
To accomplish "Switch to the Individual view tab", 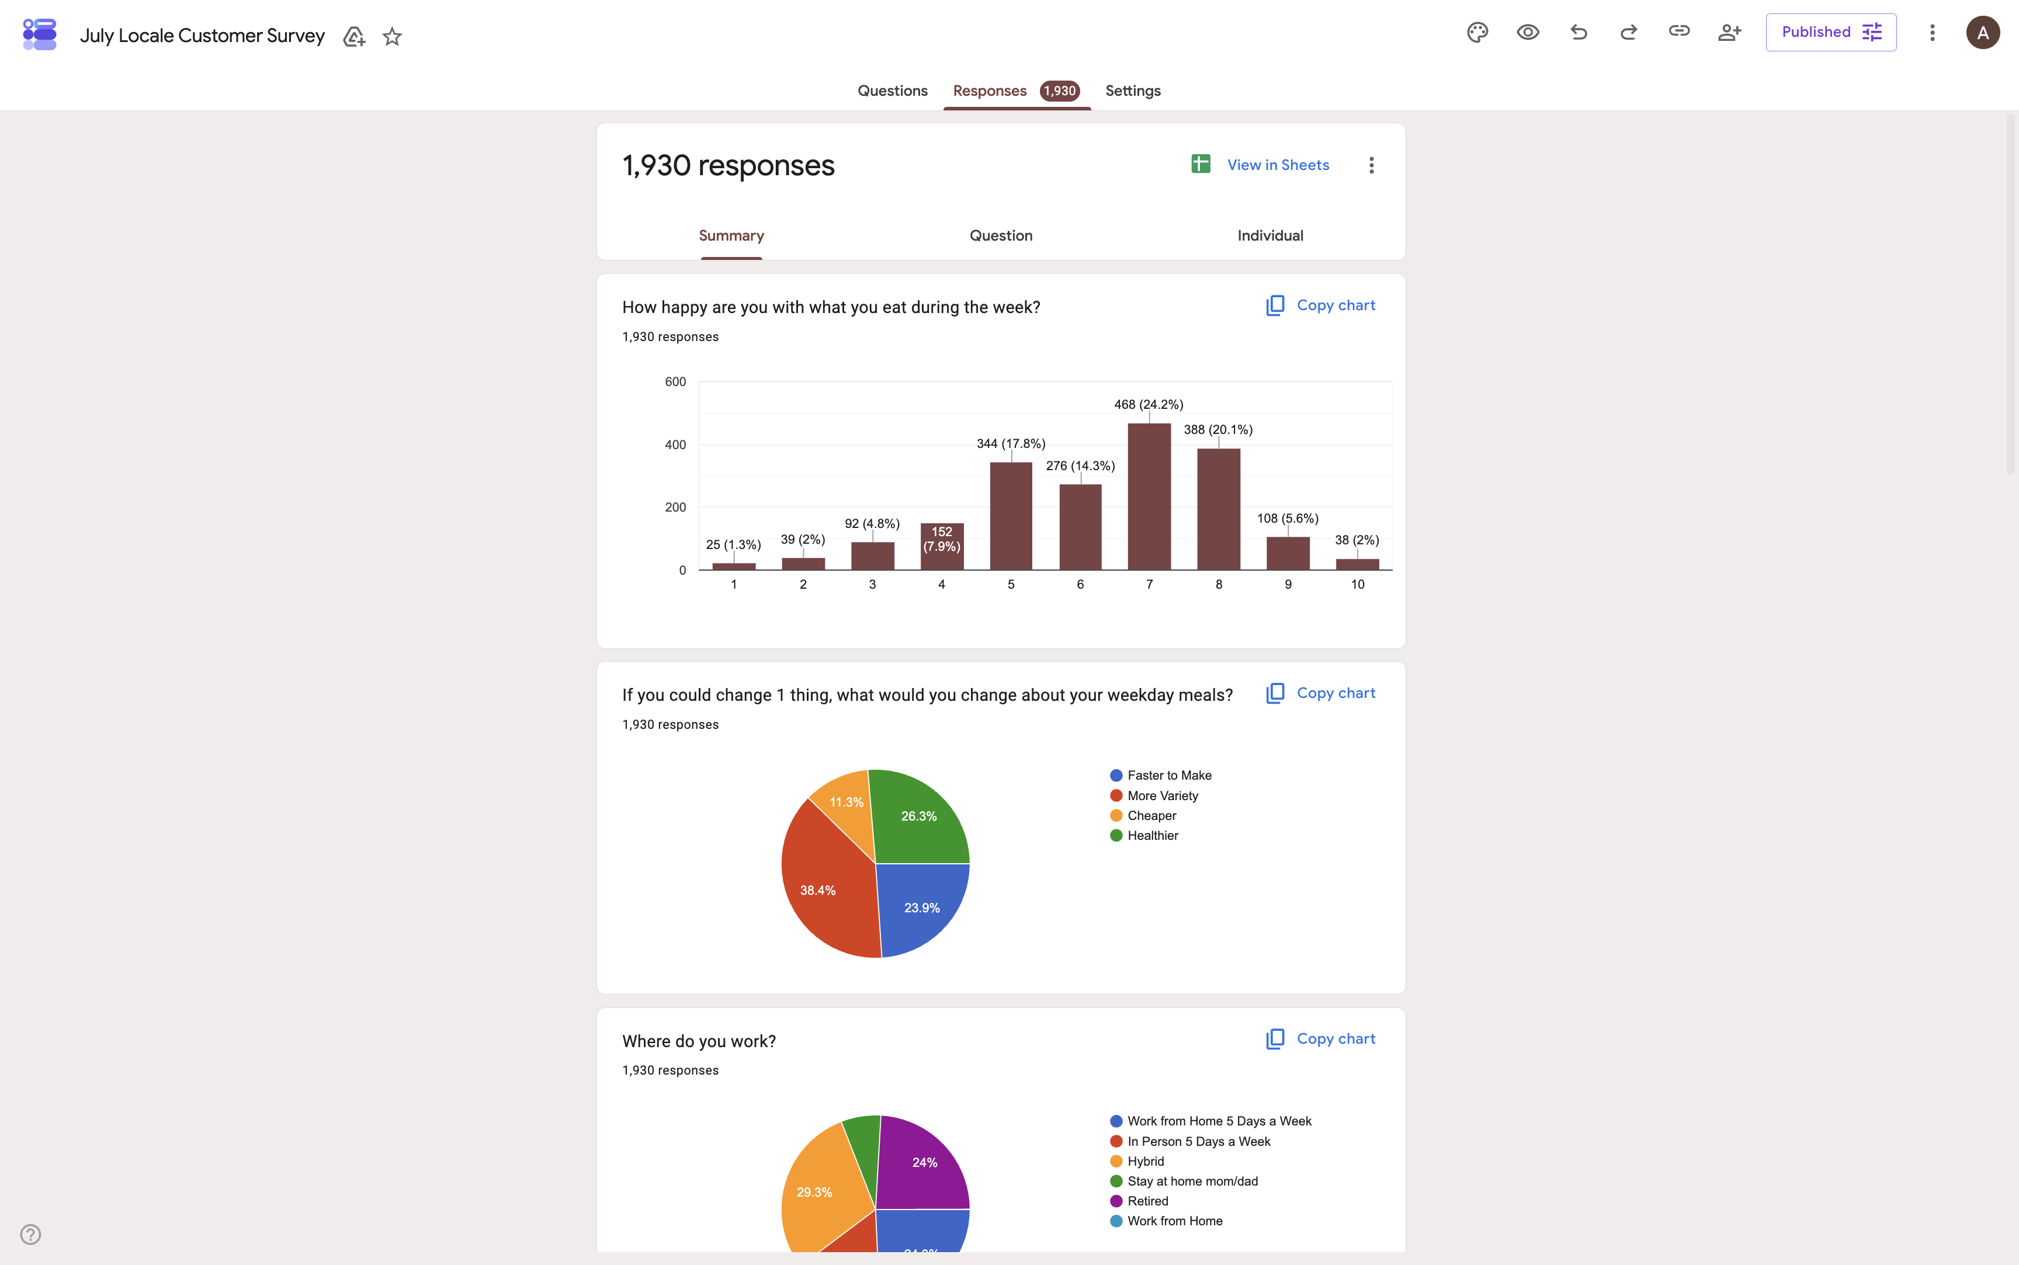I will pos(1270,236).
